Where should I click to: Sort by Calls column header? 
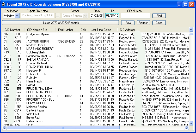[x=83, y=30]
